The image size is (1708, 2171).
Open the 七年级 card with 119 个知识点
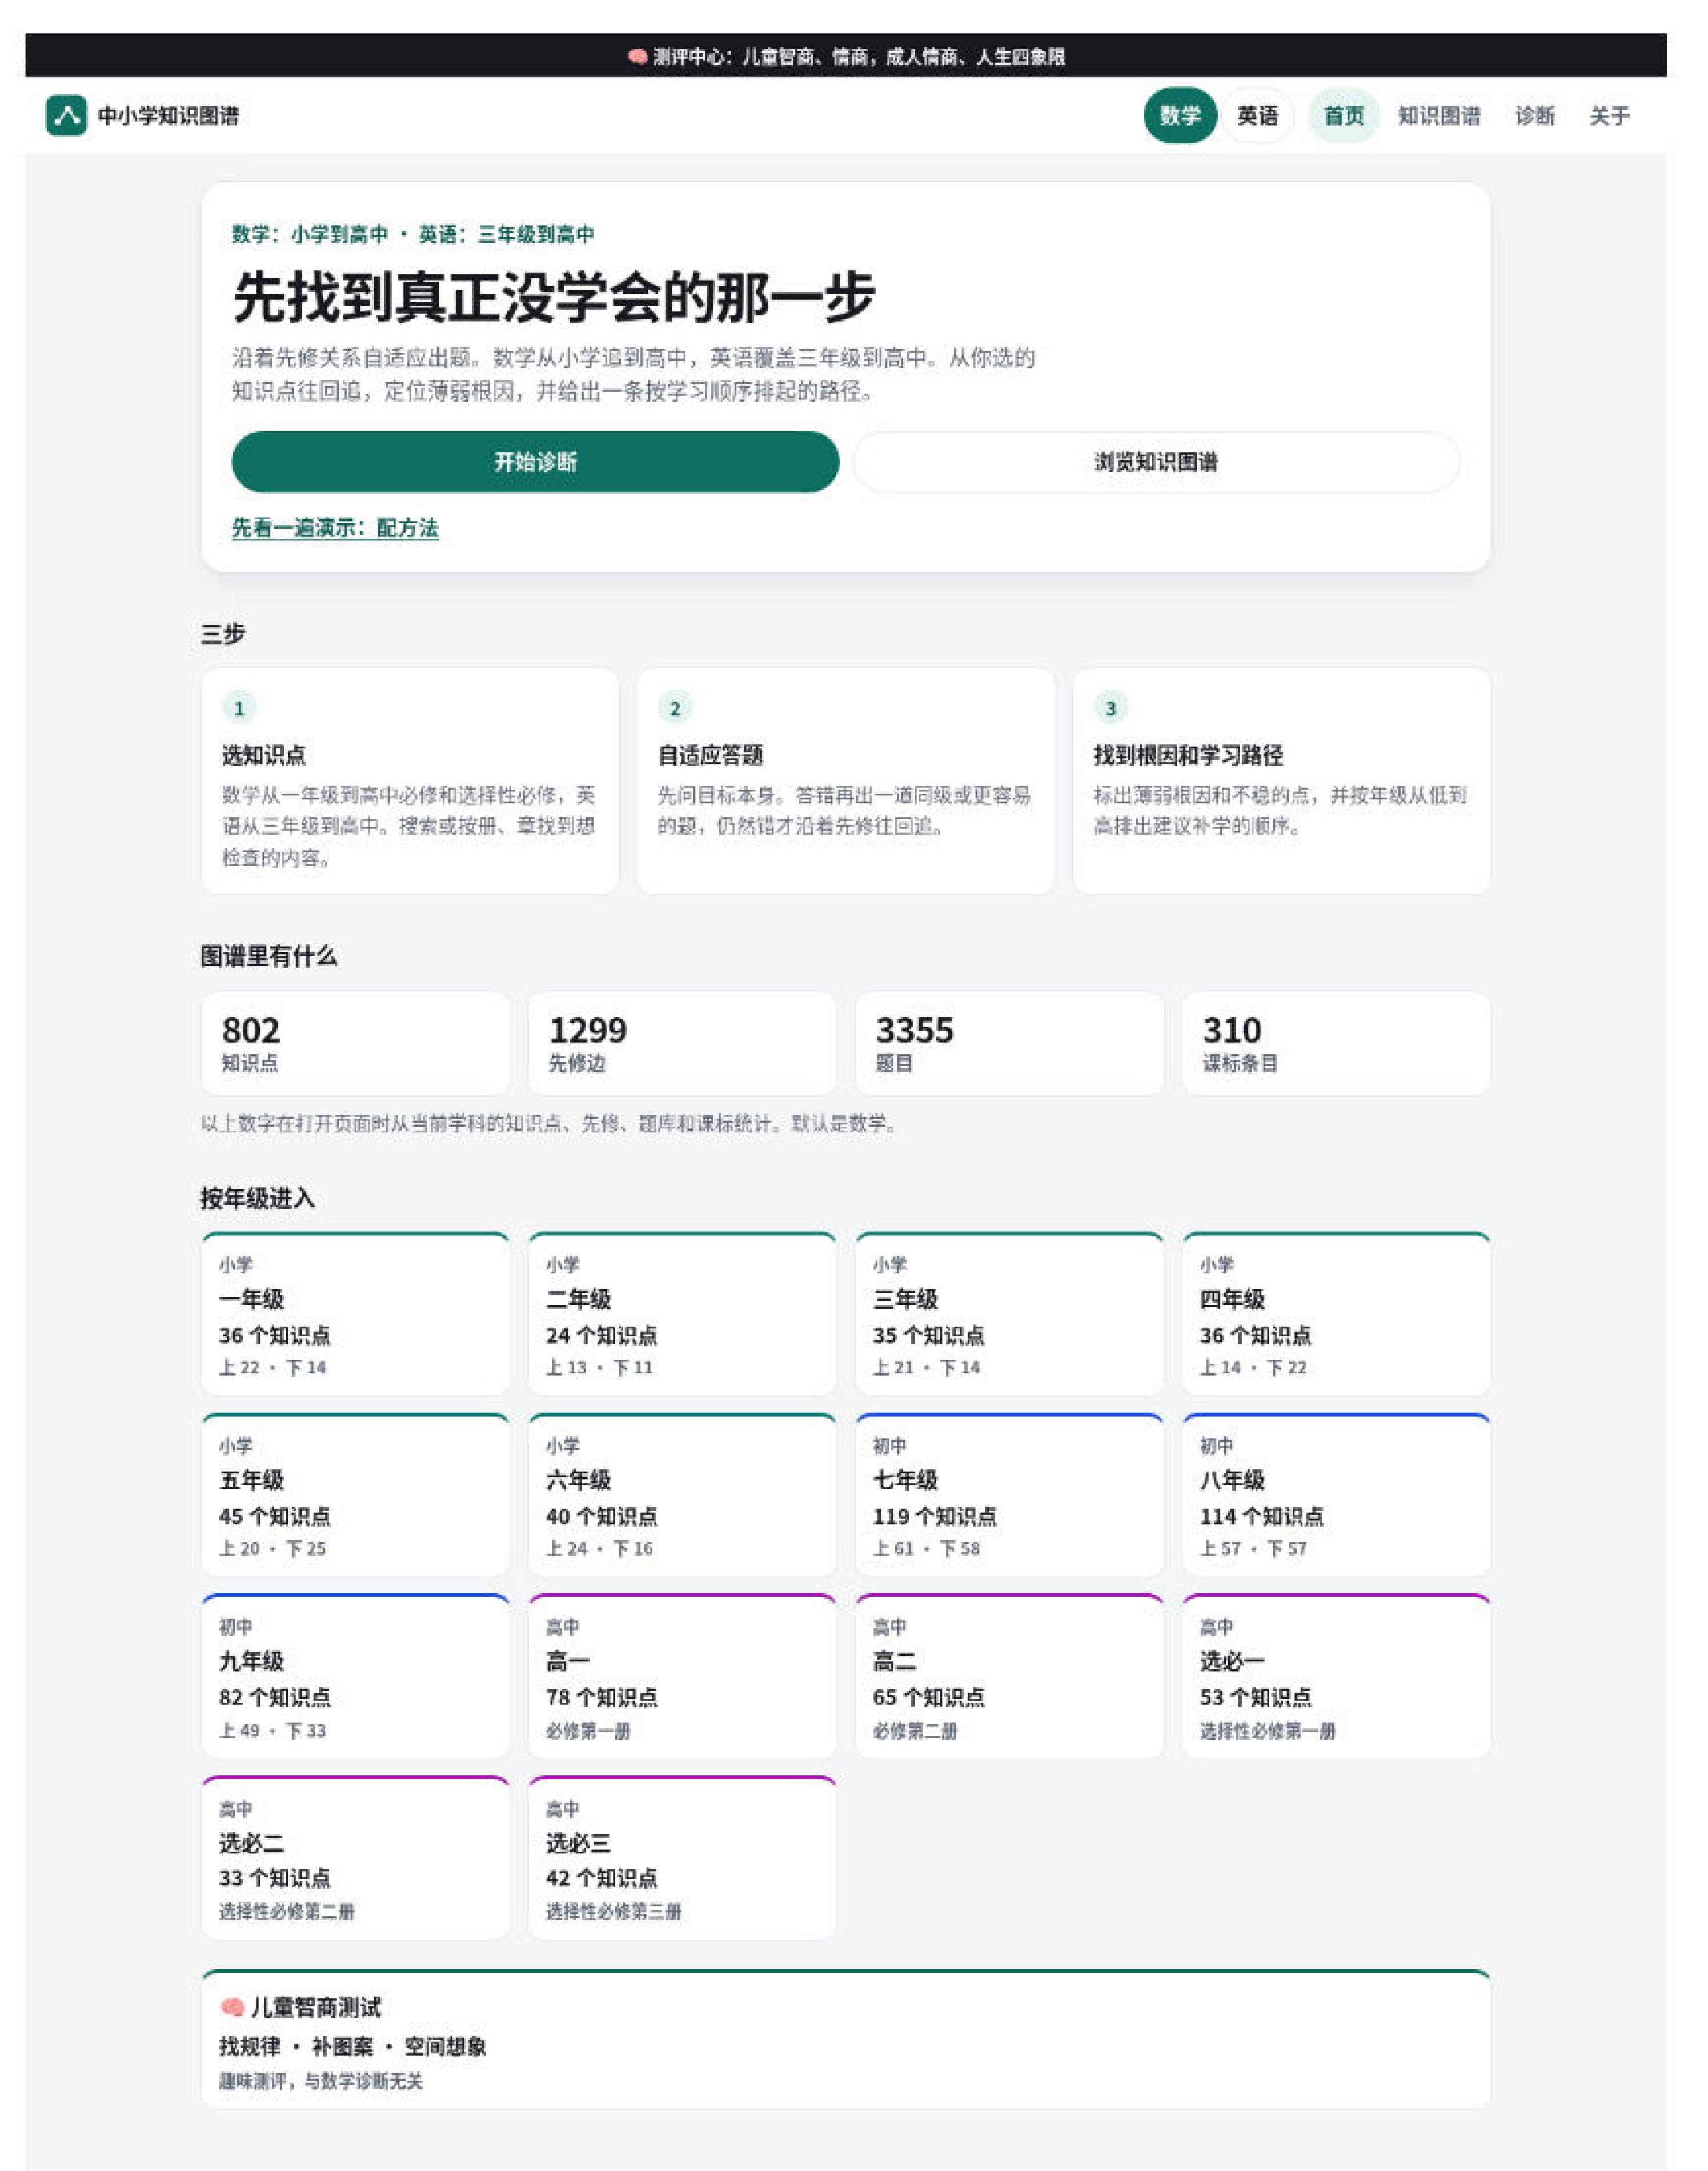(x=1009, y=1494)
